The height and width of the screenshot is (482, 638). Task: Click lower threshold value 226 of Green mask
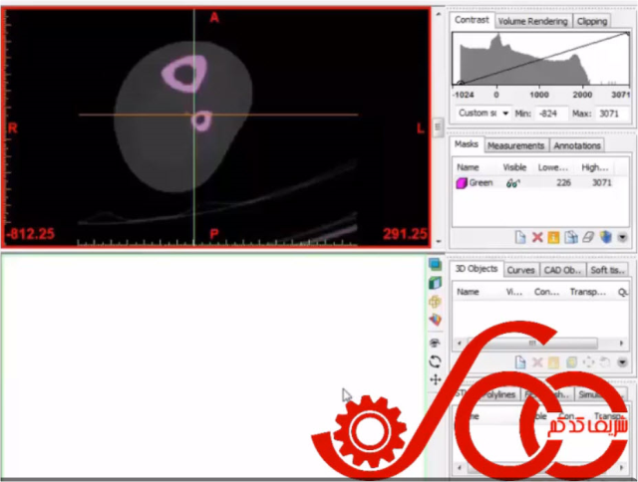click(x=563, y=183)
